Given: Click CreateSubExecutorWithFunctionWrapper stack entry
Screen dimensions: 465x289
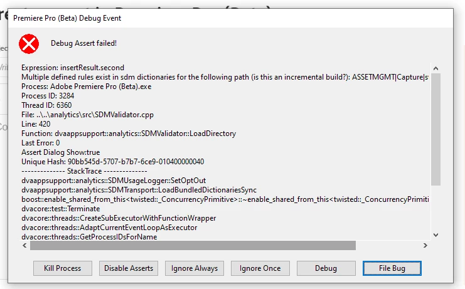Looking at the screenshot, I should coord(119,218).
